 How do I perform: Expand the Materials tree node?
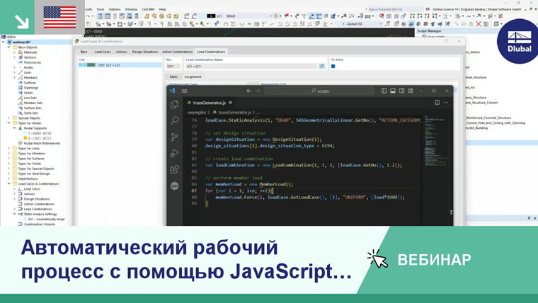point(14,52)
